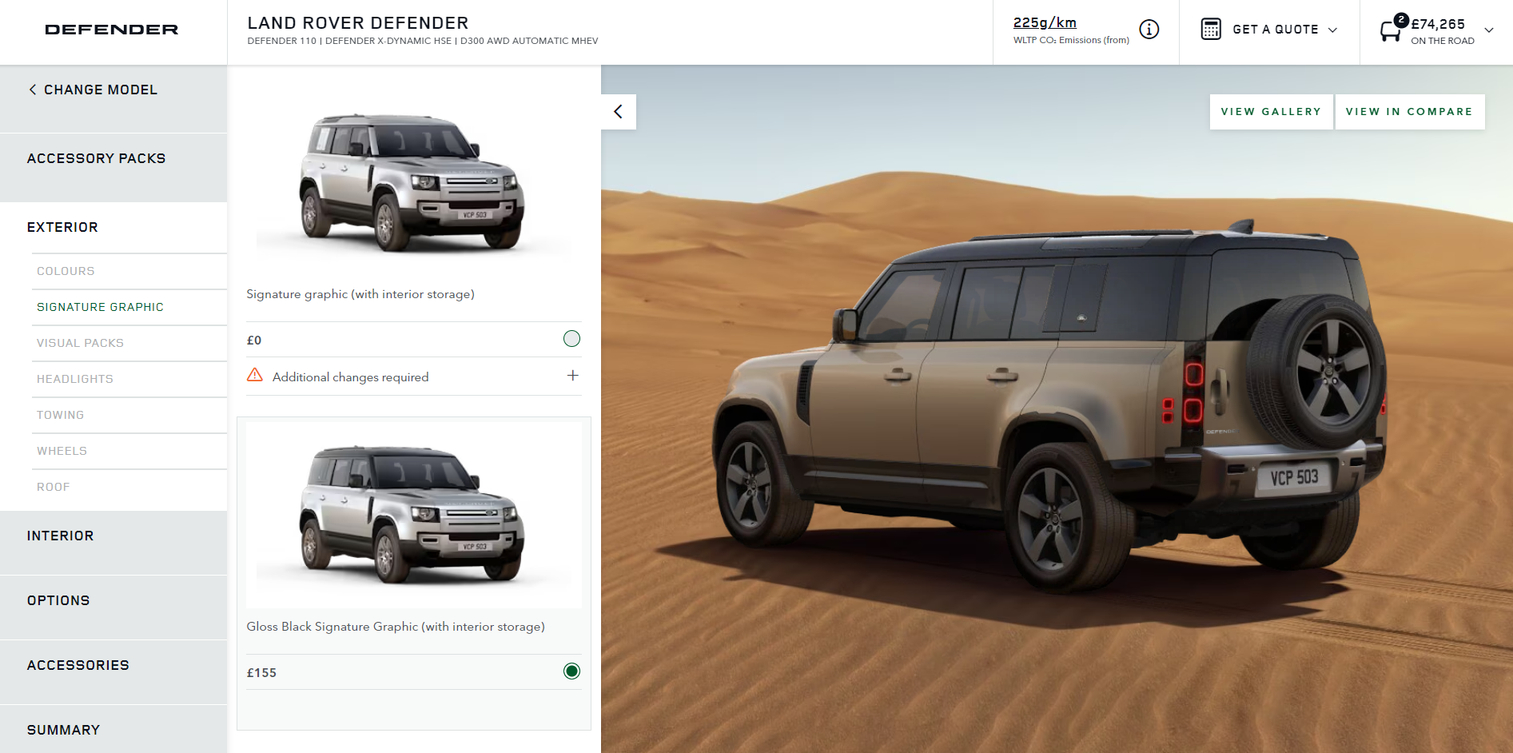The image size is (1513, 753).
Task: Open the 225g/km emissions link
Action: (1045, 23)
